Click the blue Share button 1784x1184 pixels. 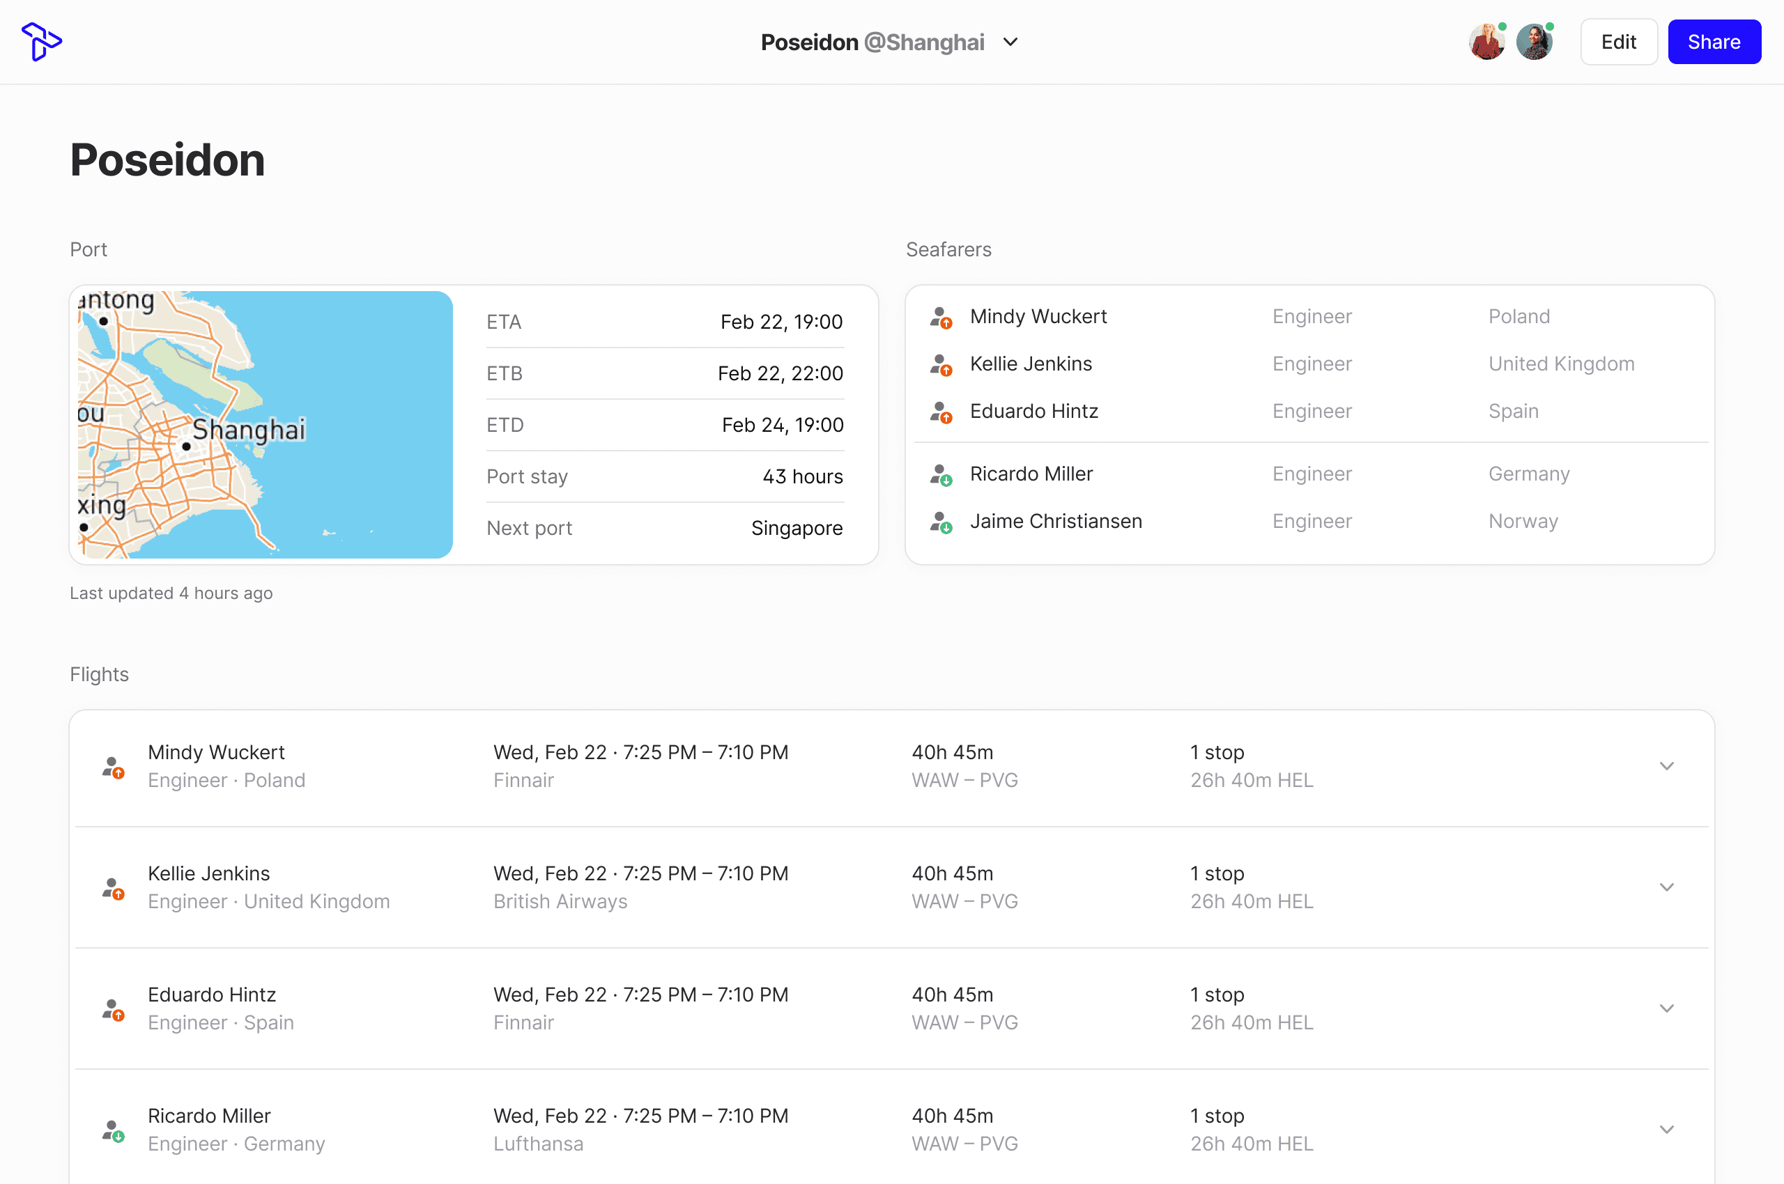click(1713, 42)
